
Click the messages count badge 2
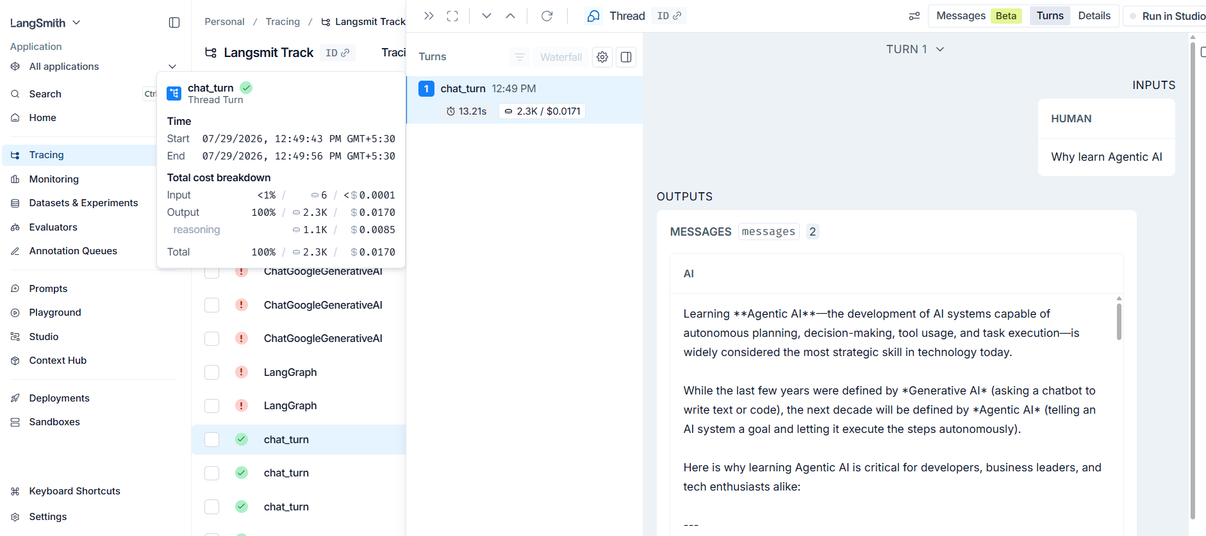813,232
